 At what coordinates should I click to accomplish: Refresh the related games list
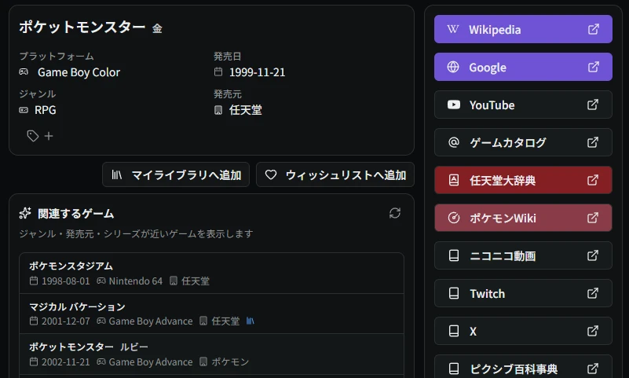point(395,213)
